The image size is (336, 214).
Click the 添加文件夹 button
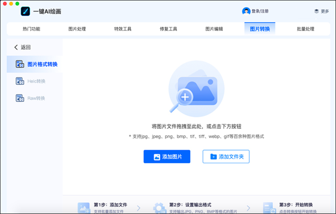[x=226, y=156]
